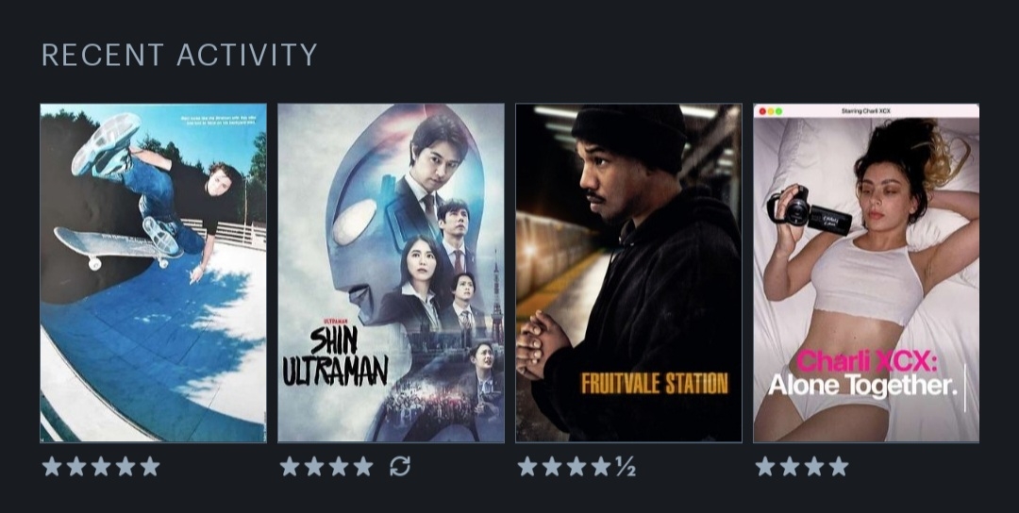Screen dimensions: 1019x513
Task: Click the first star of Fruitvale Station's rating
Action: 527,466
